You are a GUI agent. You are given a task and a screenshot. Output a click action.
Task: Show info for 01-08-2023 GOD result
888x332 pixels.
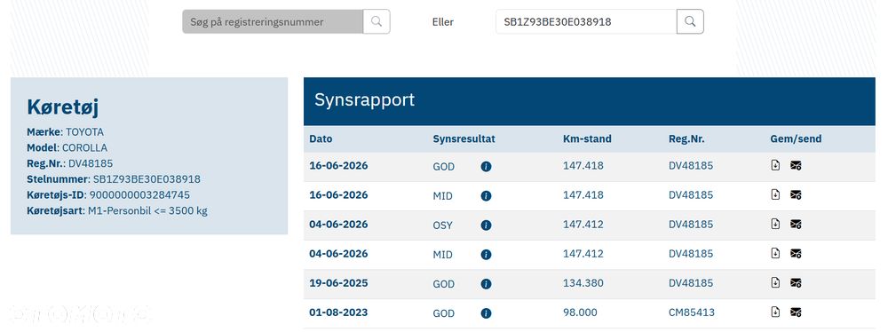coord(486,312)
